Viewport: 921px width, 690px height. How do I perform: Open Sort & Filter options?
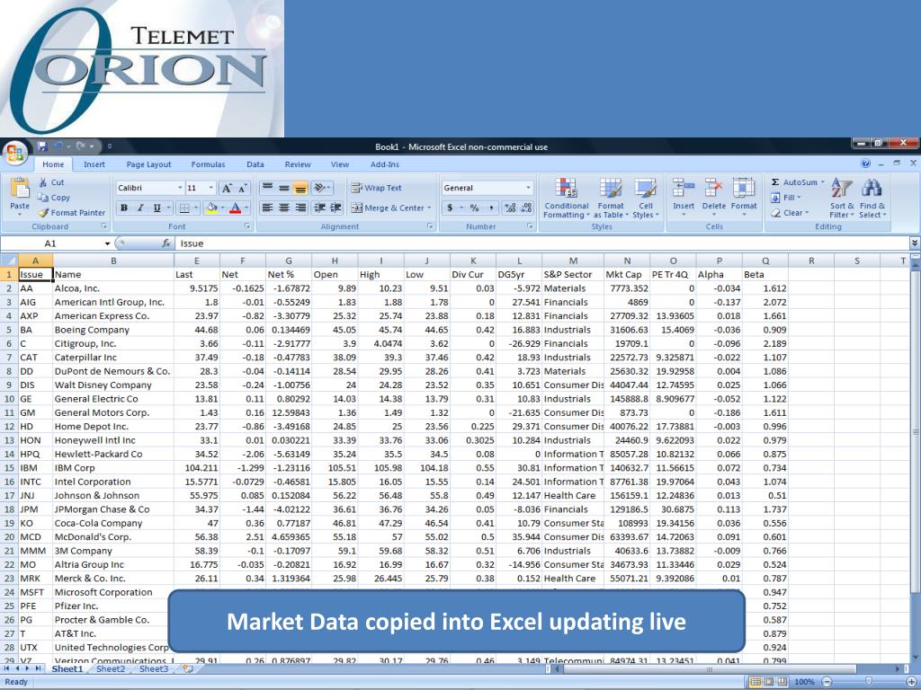point(842,199)
